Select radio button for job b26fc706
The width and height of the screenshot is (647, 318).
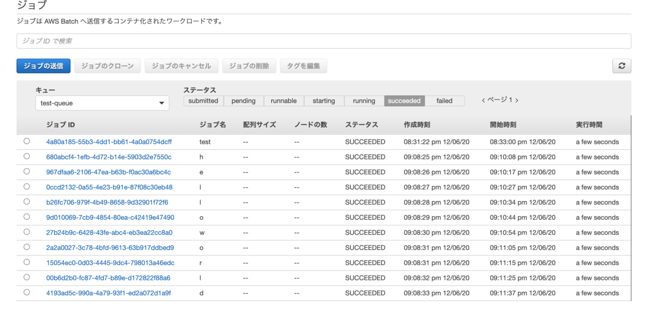pyautogui.click(x=26, y=202)
